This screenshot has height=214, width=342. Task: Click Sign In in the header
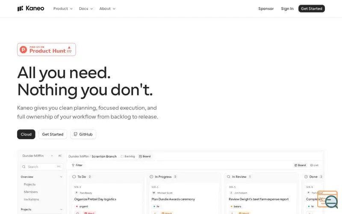(x=287, y=9)
